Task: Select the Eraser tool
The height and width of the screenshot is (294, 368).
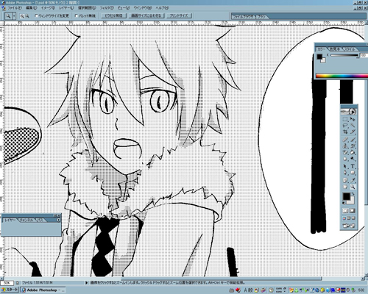Action: (345, 152)
